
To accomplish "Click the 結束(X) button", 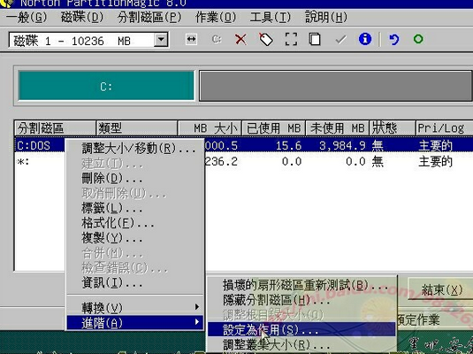I will 441,289.
